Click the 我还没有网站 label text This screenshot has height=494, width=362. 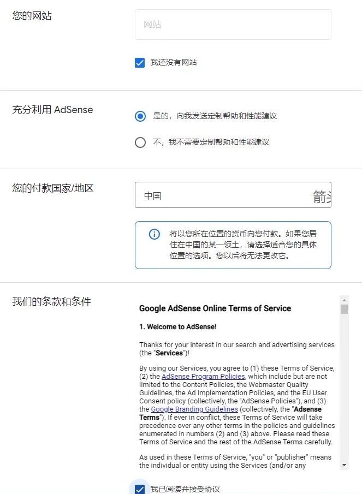174,62
